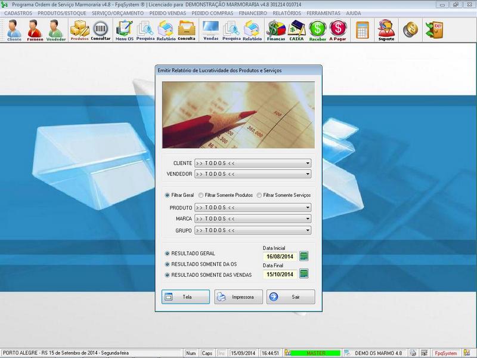Screen dimensions: 477x358
Task: Expand the CLIENTE dropdown list
Action: coord(308,163)
